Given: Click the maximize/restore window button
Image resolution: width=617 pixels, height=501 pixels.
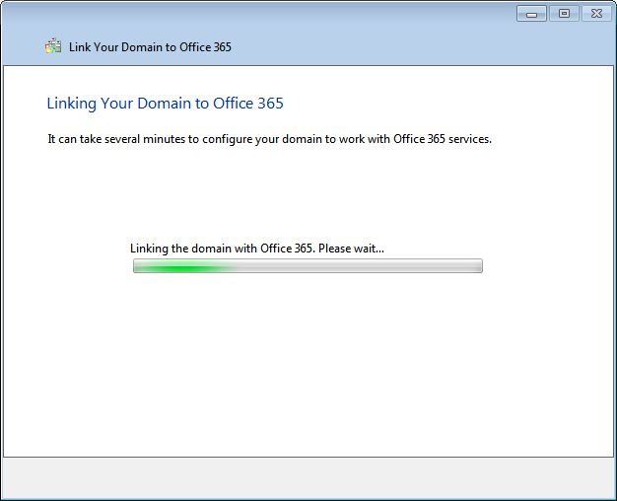Looking at the screenshot, I should click(564, 13).
